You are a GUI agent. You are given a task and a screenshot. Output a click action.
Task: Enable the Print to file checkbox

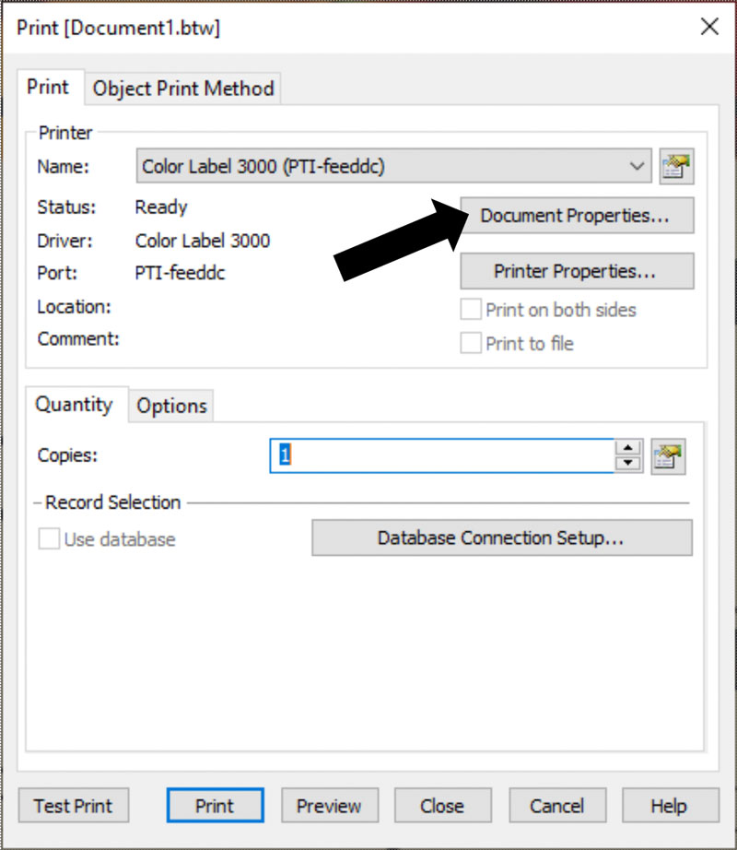pos(471,343)
